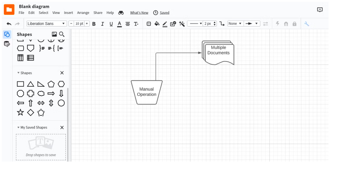Close My Saved Shapes with X
The image size is (339, 172).
pos(62,128)
